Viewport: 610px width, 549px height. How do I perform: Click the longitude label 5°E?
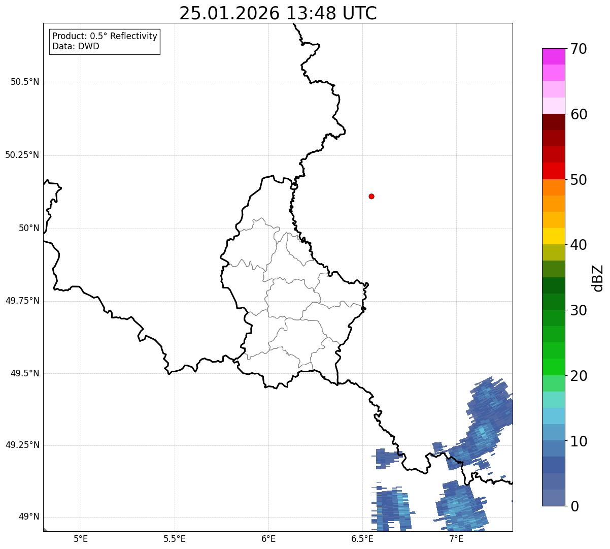(81, 538)
